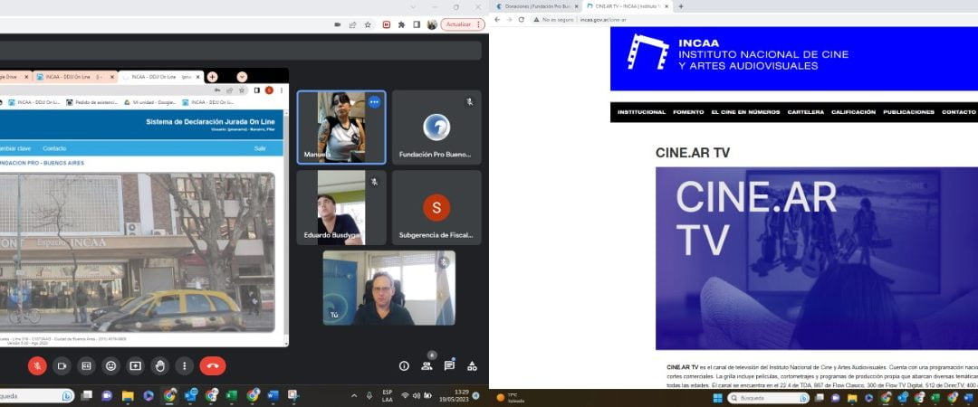Open more options three-dot menu in call bar
The height and width of the screenshot is (407, 978).
click(x=184, y=365)
